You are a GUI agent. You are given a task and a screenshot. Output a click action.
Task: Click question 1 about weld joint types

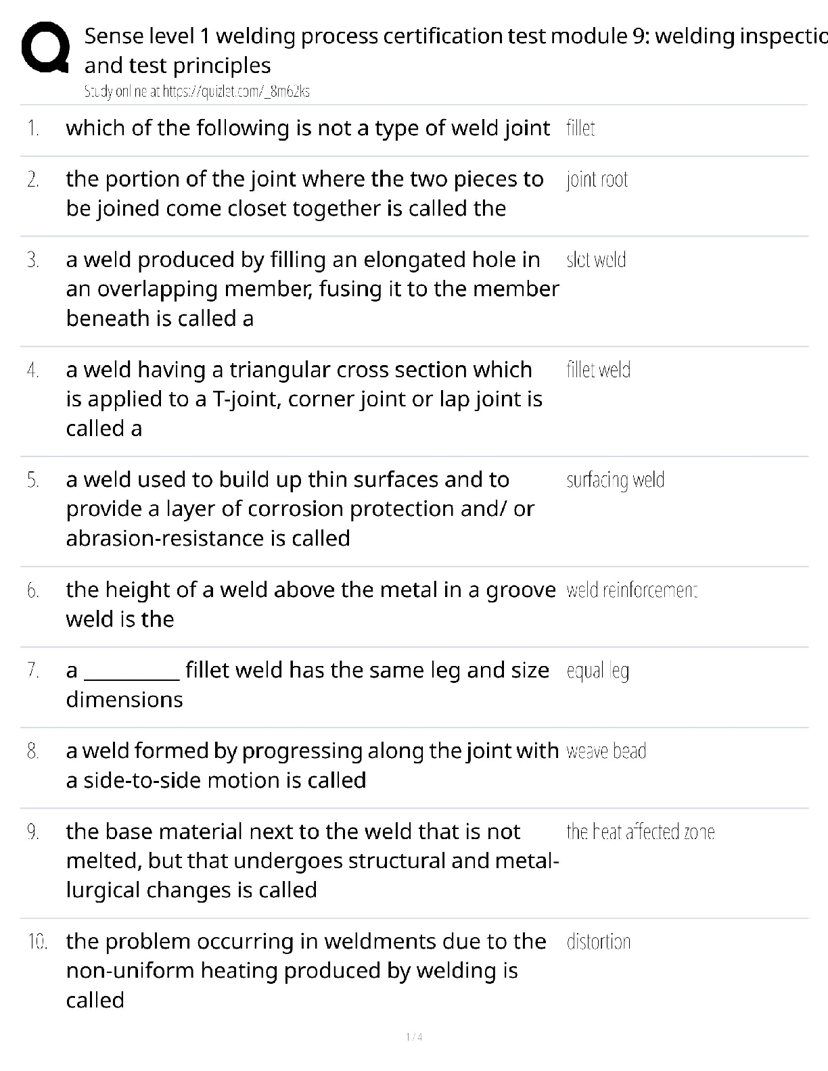pyautogui.click(x=308, y=128)
